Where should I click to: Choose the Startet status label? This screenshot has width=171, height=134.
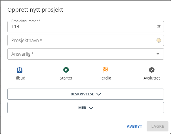click(x=66, y=78)
